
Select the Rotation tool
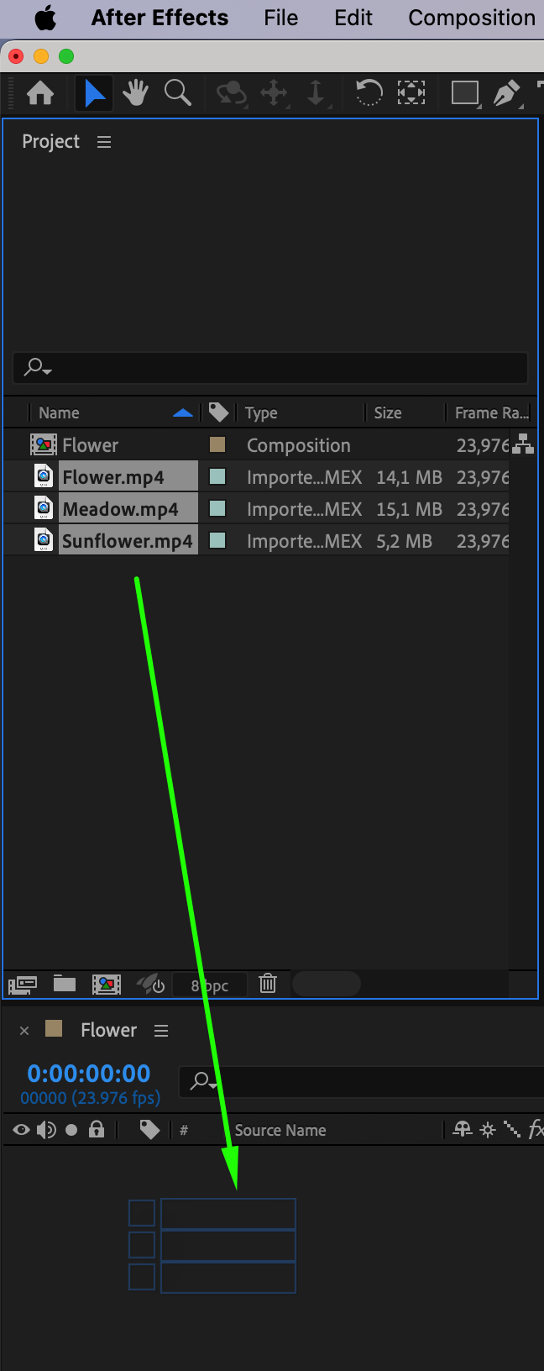click(x=369, y=92)
